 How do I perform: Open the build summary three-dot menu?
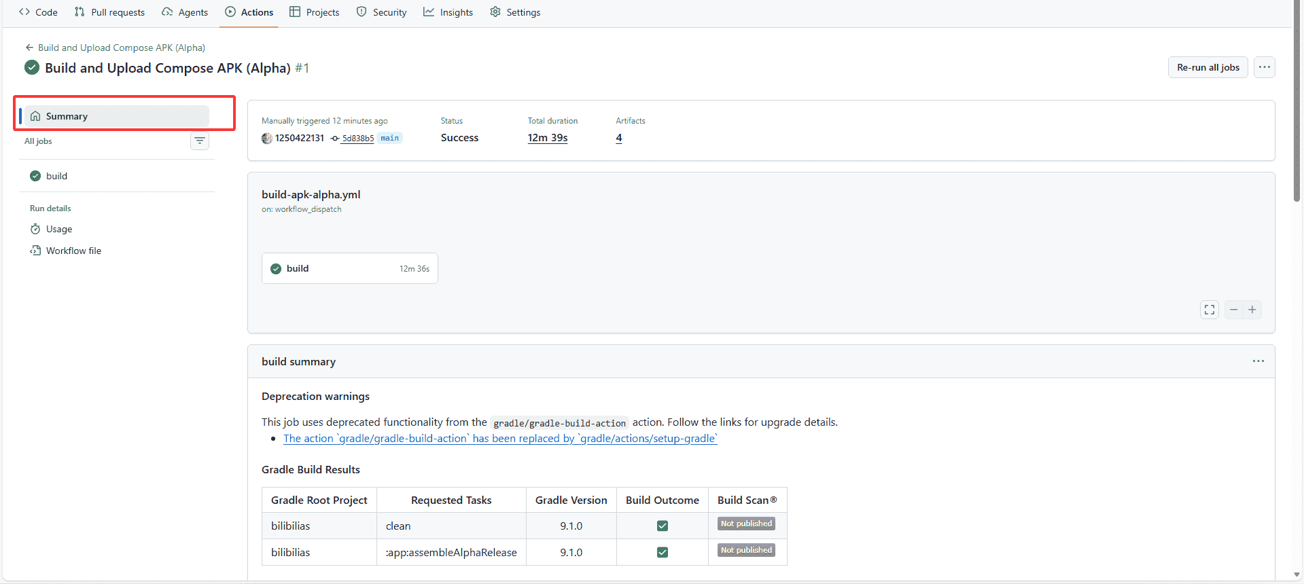click(1258, 361)
